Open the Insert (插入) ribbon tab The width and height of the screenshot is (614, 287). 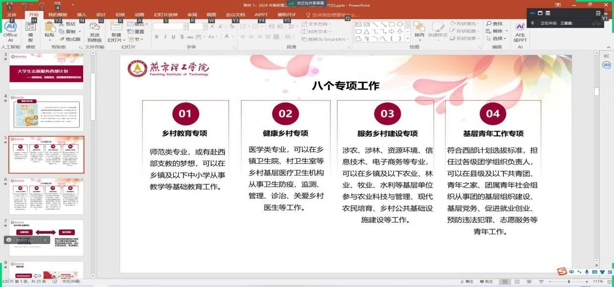click(82, 15)
